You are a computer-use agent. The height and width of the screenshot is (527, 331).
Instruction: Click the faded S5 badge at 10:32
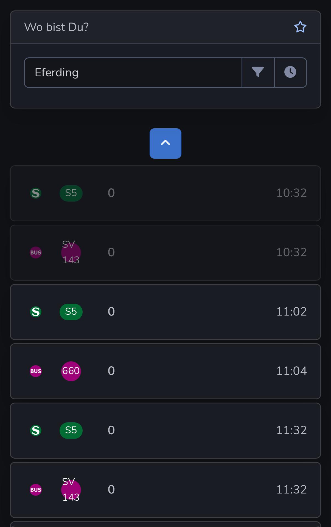tap(71, 193)
